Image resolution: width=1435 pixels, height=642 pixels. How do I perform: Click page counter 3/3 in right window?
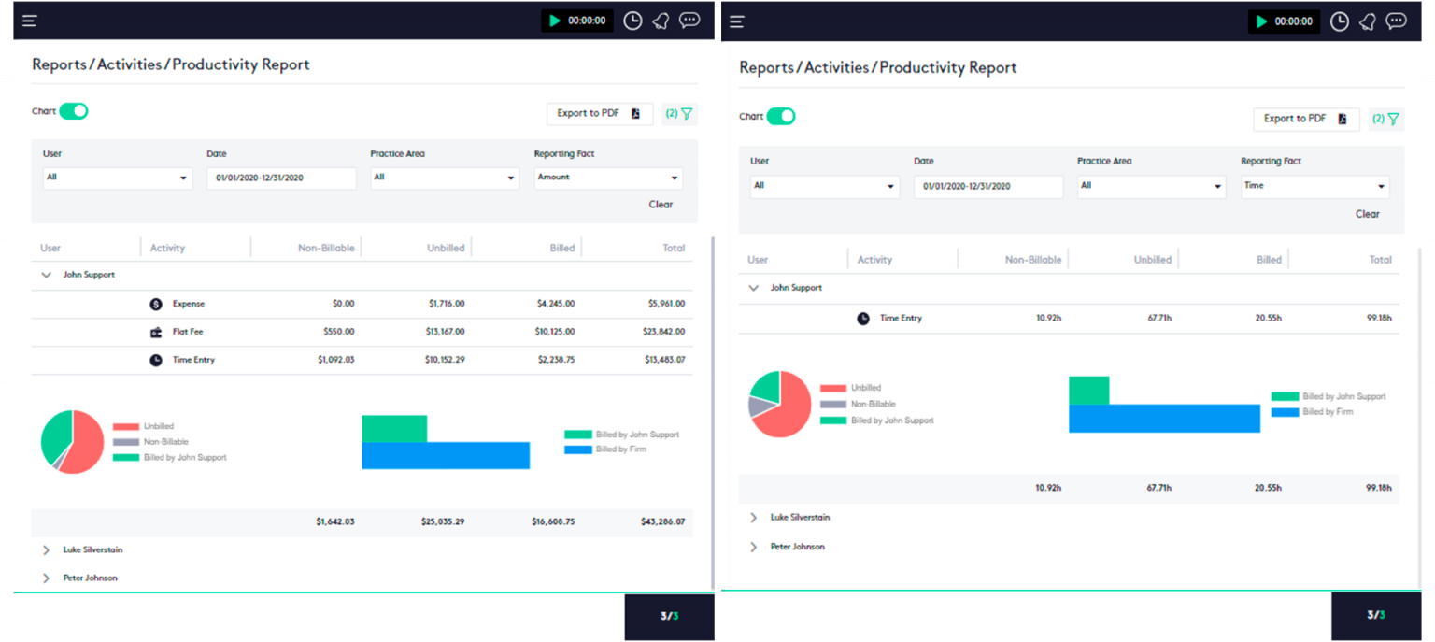pos(1376,615)
